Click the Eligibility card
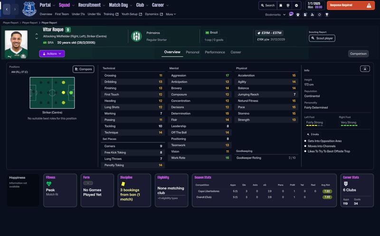Screen dimensions: 380x236 [x=171, y=190]
